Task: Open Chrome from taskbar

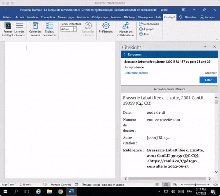Action: tap(60, 192)
